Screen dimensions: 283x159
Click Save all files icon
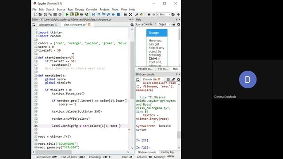coord(50,15)
